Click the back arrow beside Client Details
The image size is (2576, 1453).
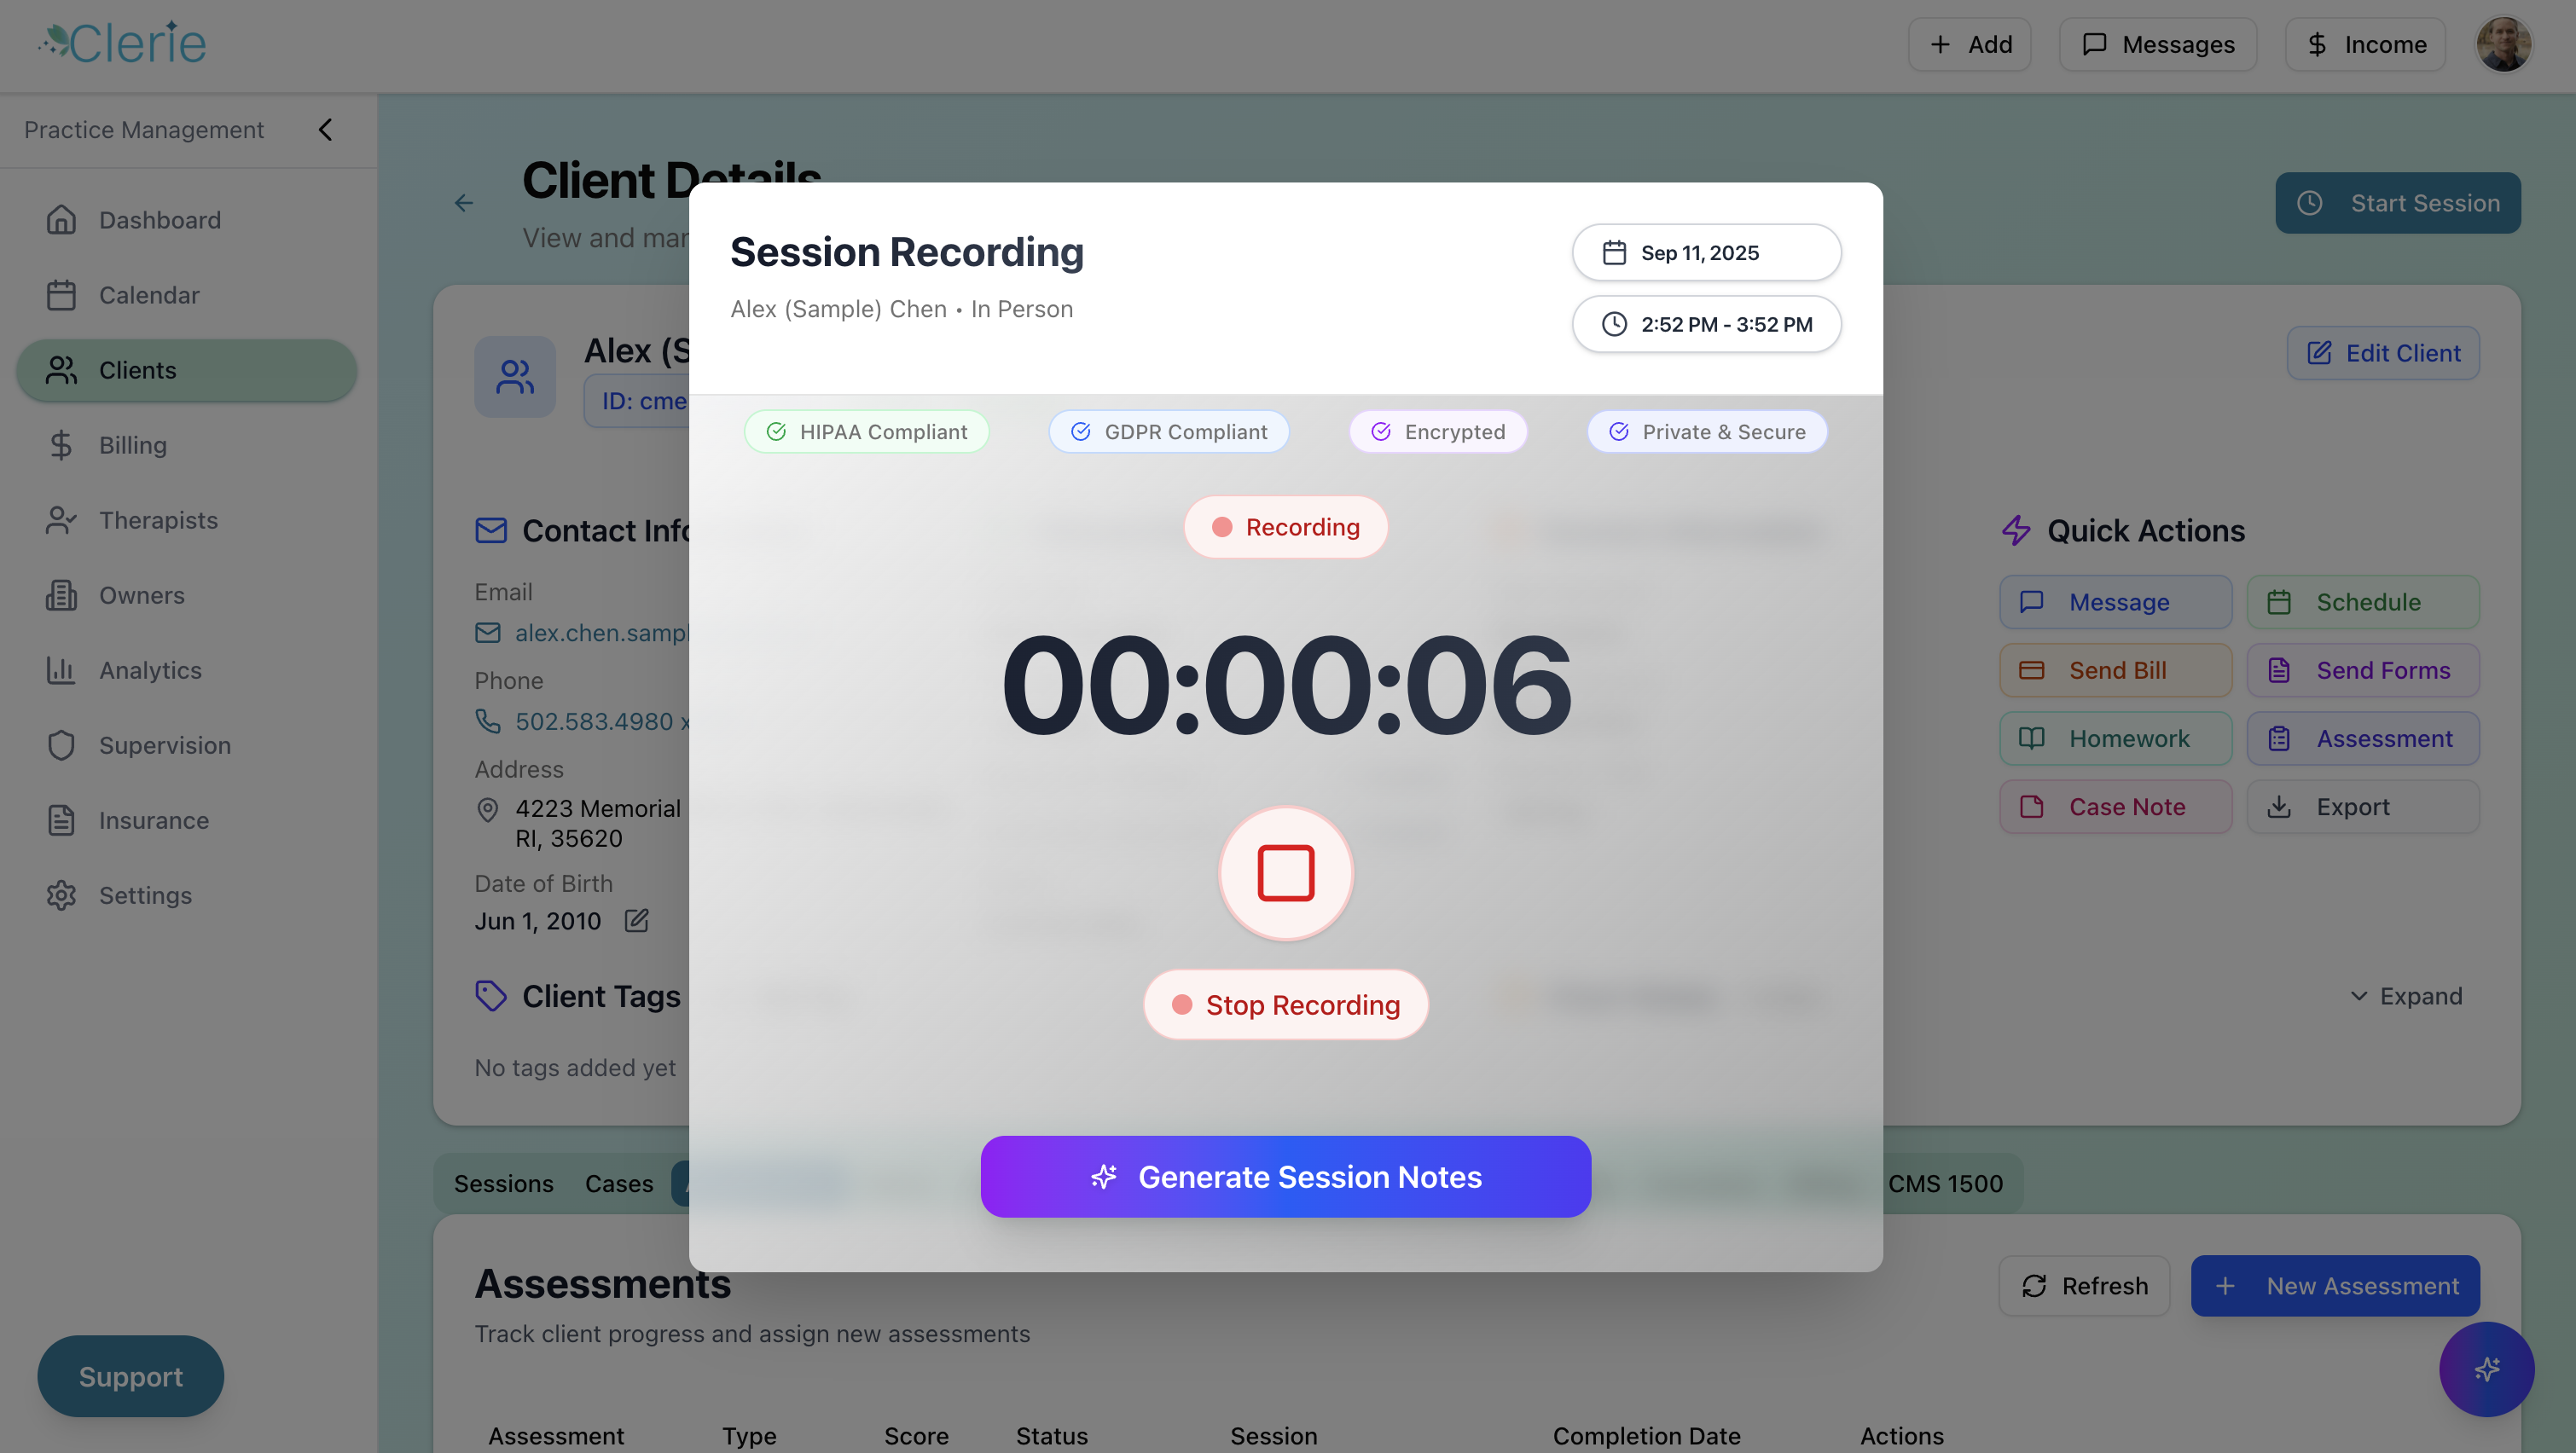tap(464, 203)
